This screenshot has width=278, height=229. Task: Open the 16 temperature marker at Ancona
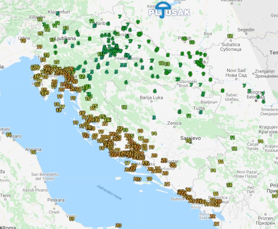(x=33, y=152)
